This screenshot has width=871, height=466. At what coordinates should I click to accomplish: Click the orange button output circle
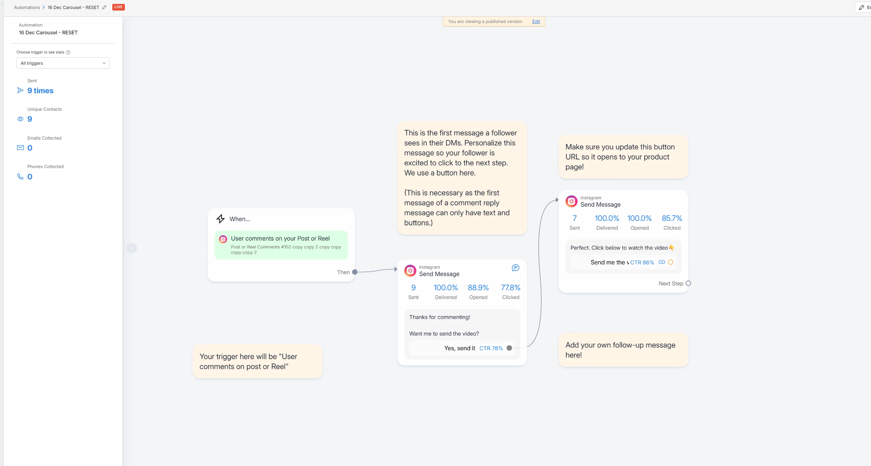tap(671, 262)
